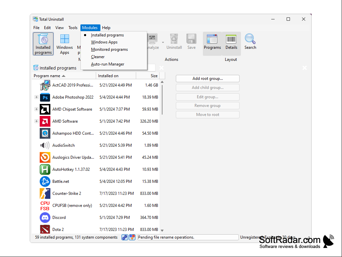The width and height of the screenshot is (342, 257).
Task: Choose Auto-run Manager in Modules menu
Action: click(114, 64)
